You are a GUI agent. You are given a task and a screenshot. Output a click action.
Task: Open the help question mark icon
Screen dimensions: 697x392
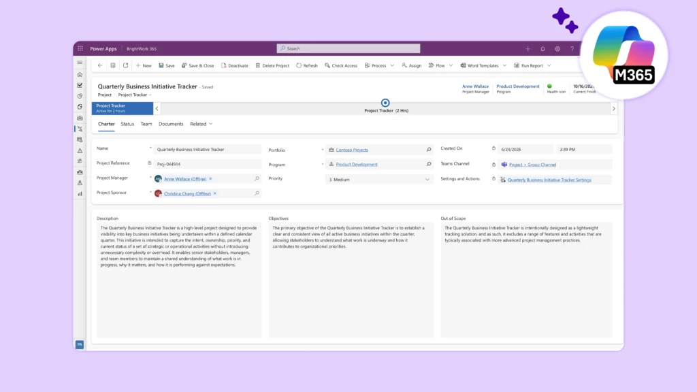pyautogui.click(x=572, y=49)
